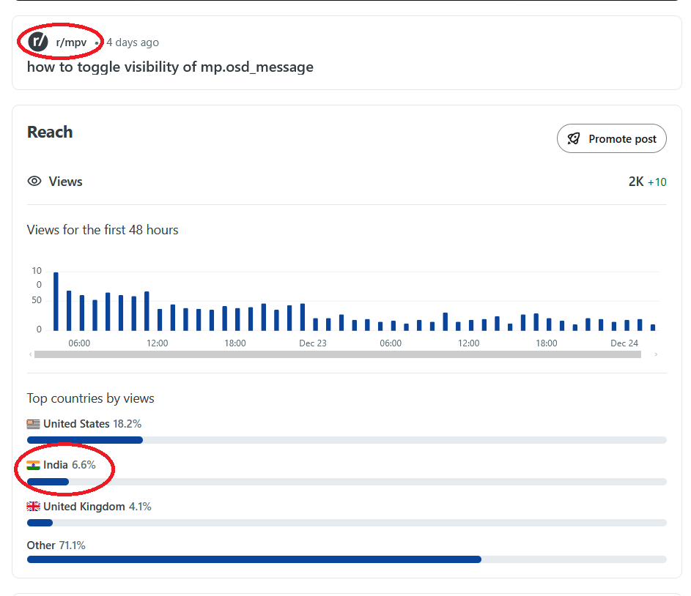This screenshot has height=596, width=691.
Task: Click the eye icon beside Views
Action: tap(34, 182)
